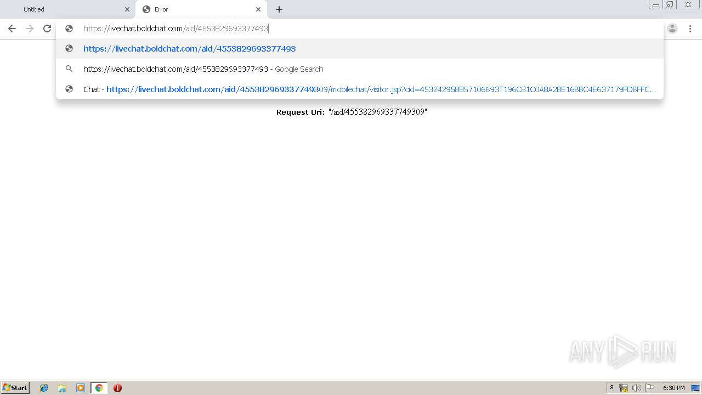This screenshot has width=702, height=395.
Task: Open Chrome's three-dot menu
Action: point(690,29)
